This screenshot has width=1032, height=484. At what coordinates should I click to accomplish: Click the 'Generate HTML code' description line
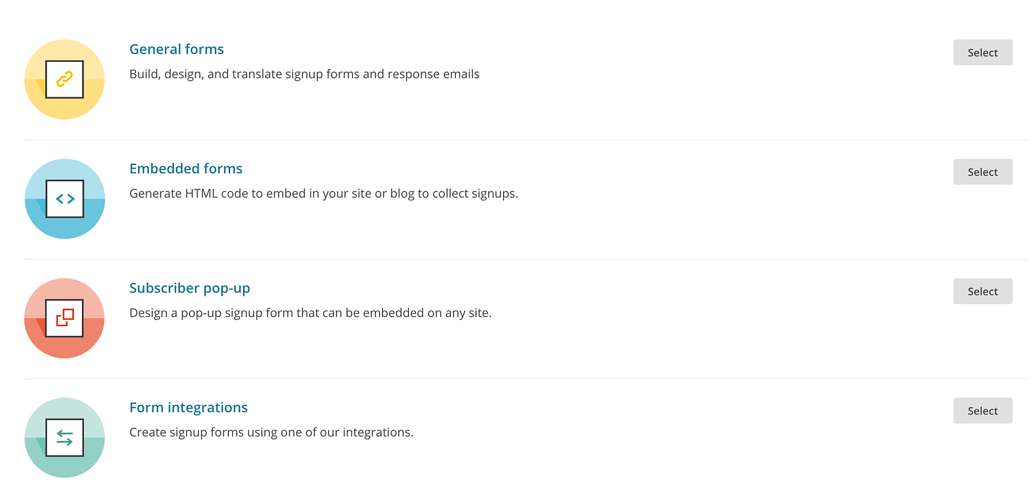click(x=323, y=193)
